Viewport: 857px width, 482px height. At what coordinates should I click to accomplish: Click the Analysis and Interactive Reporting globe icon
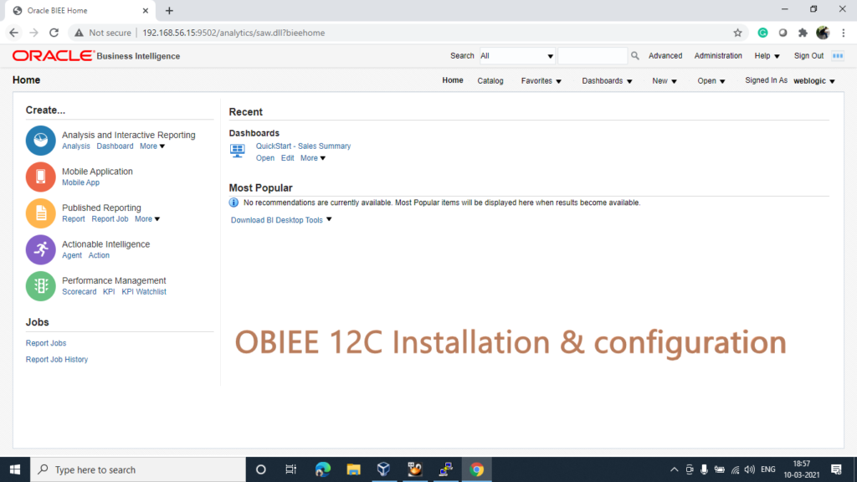(x=39, y=141)
